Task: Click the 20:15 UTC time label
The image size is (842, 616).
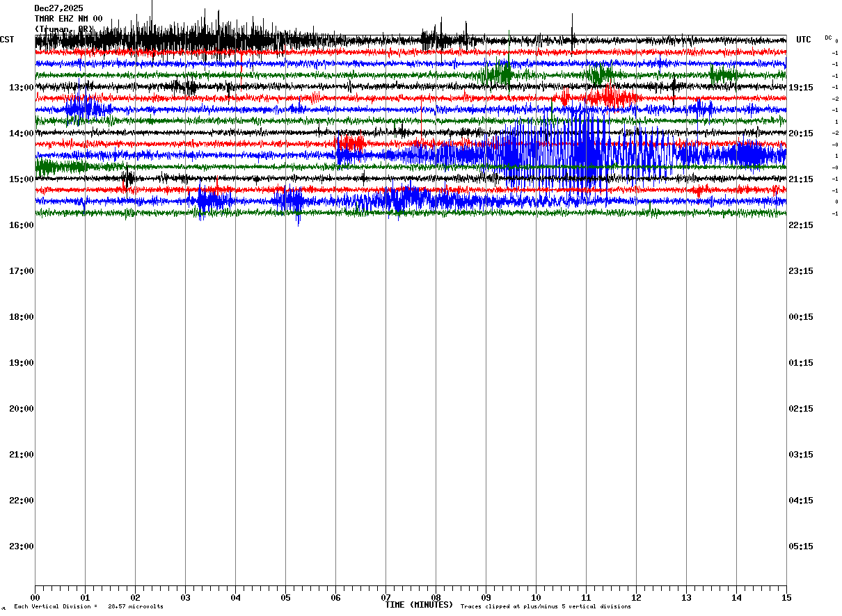Action: (801, 133)
